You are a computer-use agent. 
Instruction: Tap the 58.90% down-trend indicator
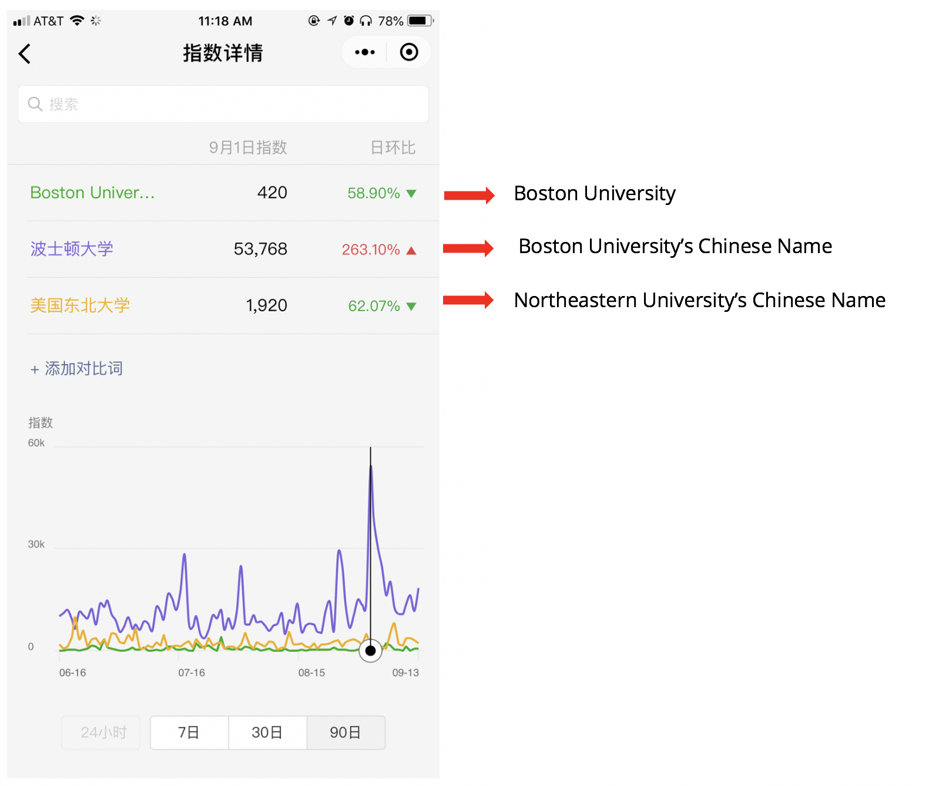click(382, 193)
